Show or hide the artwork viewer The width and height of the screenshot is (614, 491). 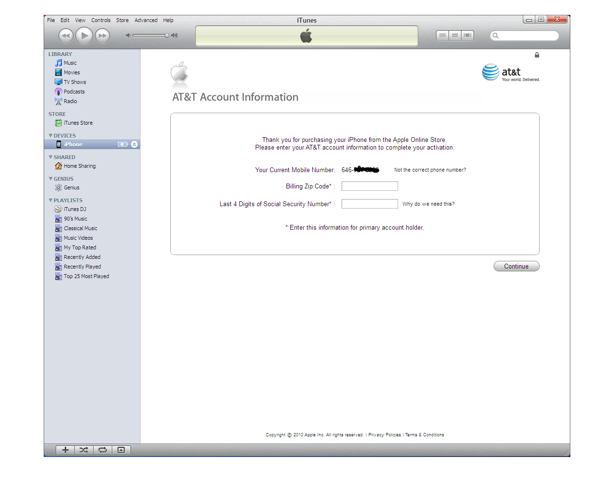[121, 450]
